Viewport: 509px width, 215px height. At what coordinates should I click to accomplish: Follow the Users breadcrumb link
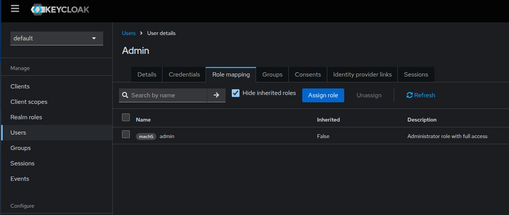pyautogui.click(x=129, y=33)
